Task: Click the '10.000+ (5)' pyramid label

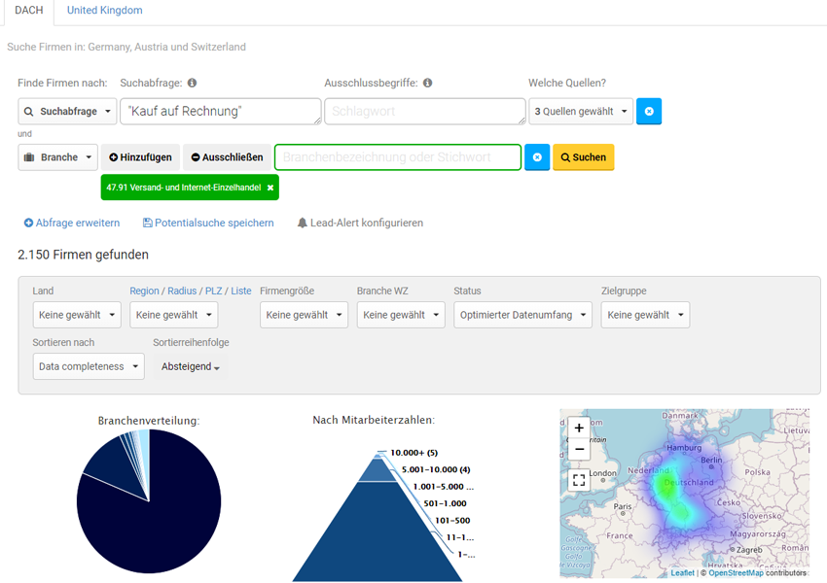Action: point(414,453)
